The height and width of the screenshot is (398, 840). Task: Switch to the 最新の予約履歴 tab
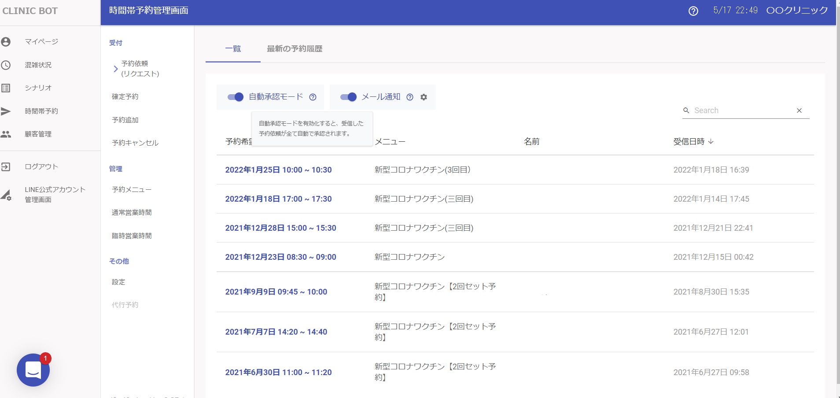(295, 49)
